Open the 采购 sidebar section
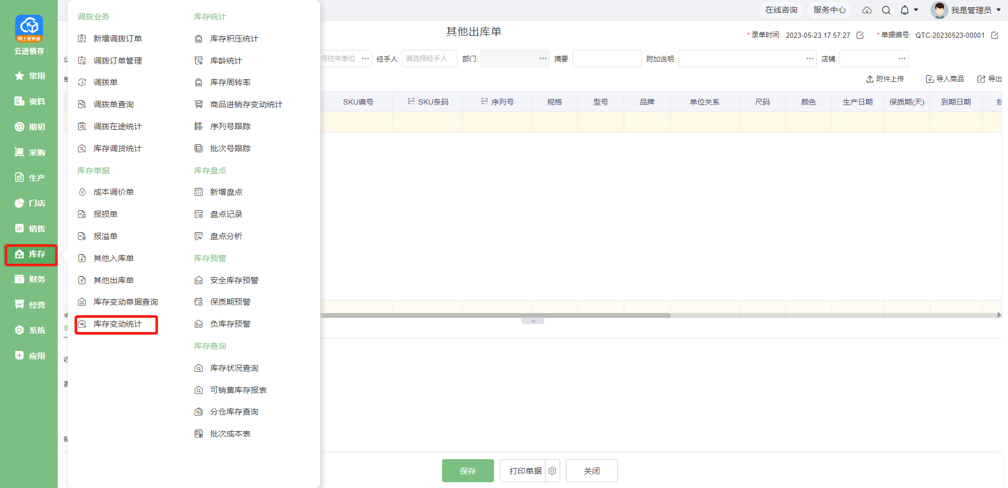 pos(29,152)
